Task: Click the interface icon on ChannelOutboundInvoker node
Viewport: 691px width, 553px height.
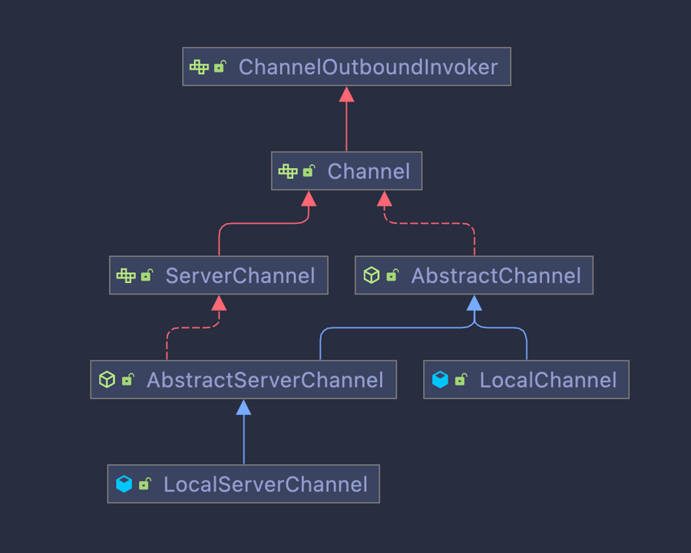Action: 199,67
